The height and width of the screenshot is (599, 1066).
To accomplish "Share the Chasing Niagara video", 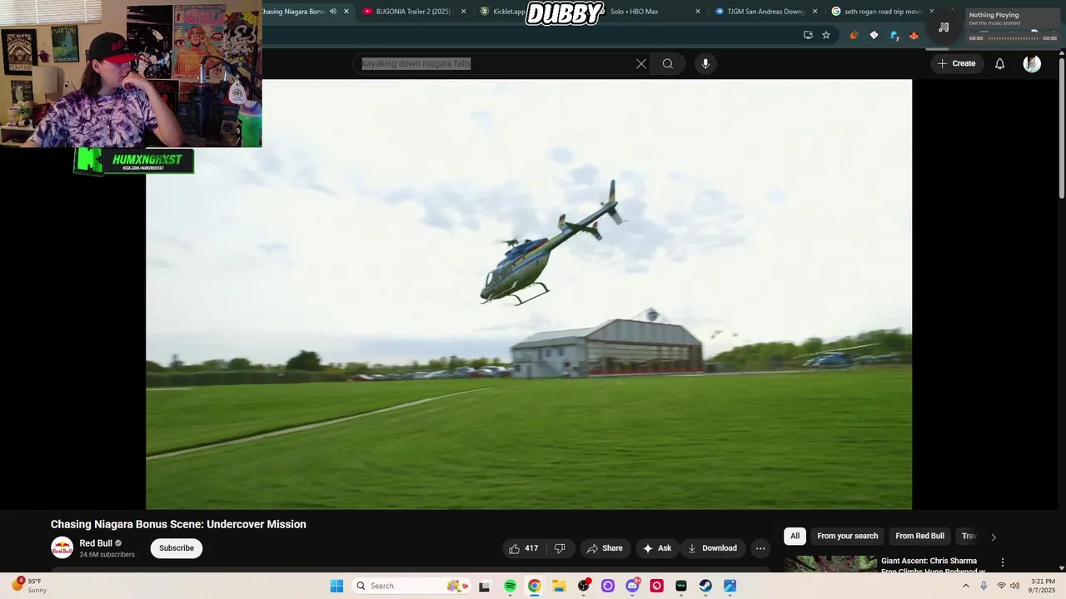I will click(x=605, y=548).
